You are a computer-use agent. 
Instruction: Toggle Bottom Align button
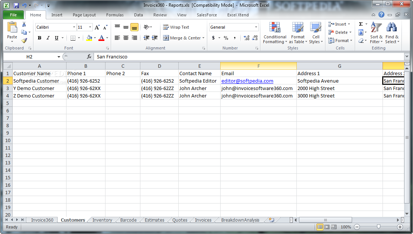coord(134,27)
